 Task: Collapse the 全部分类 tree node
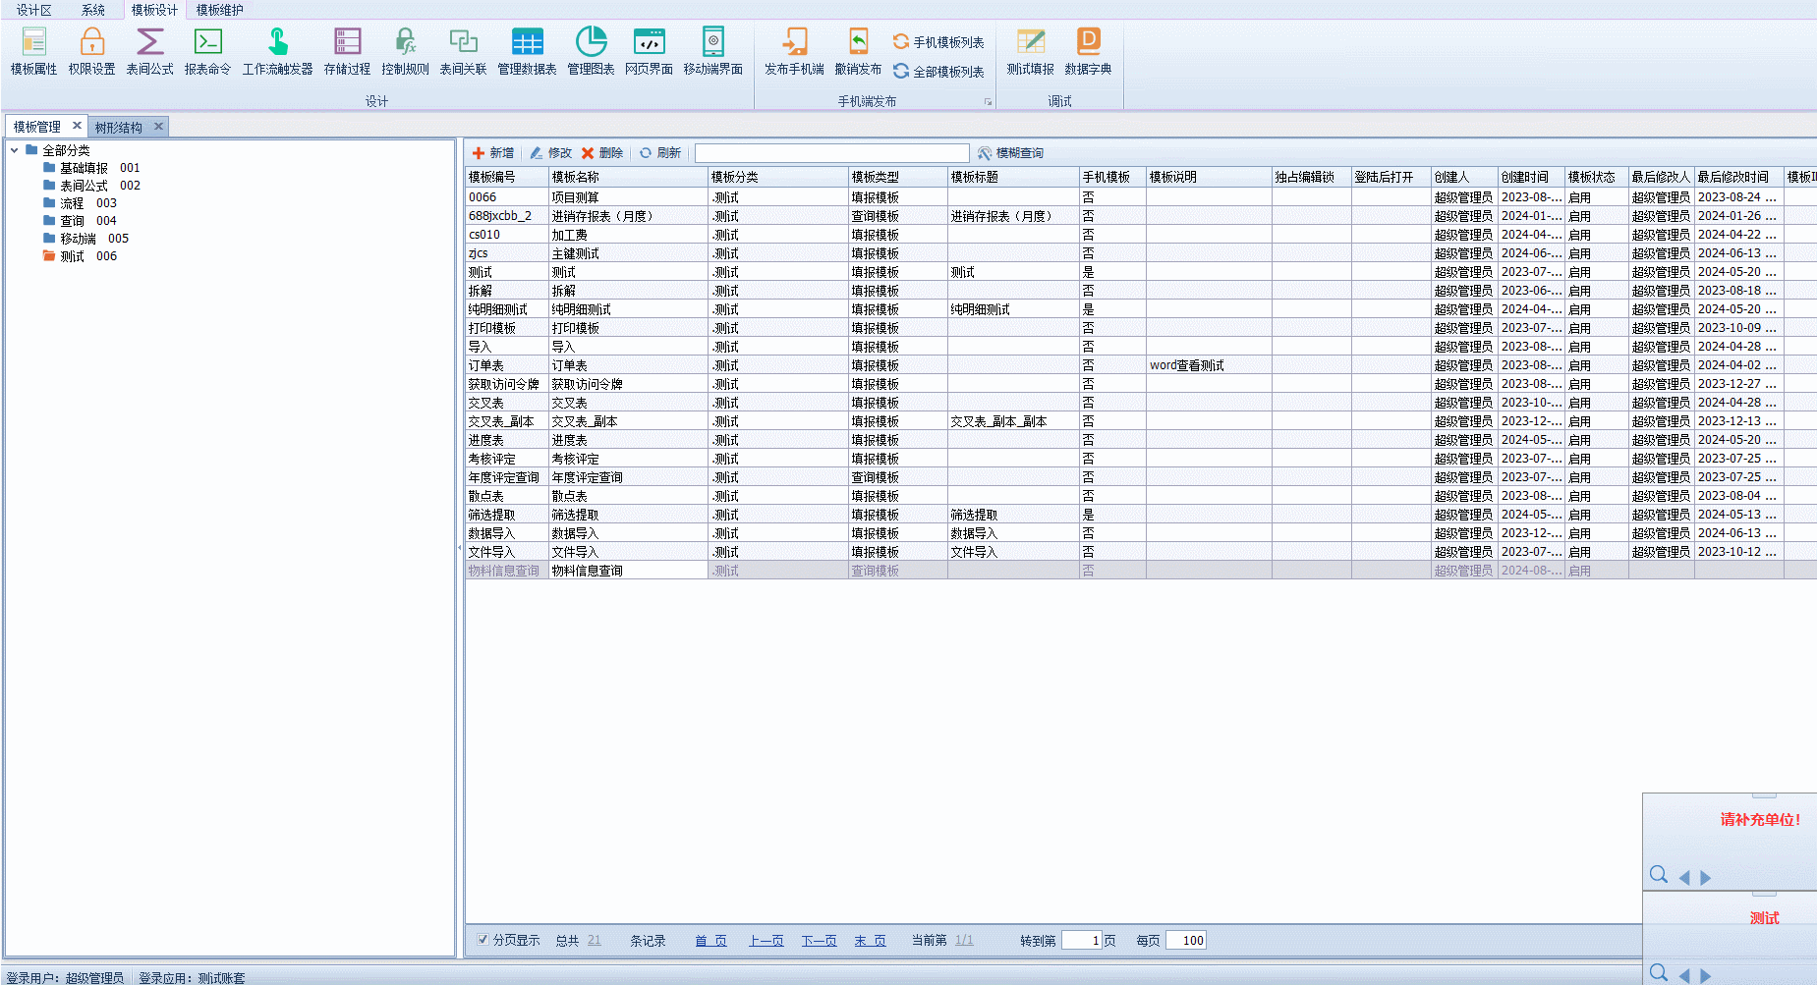(15, 150)
